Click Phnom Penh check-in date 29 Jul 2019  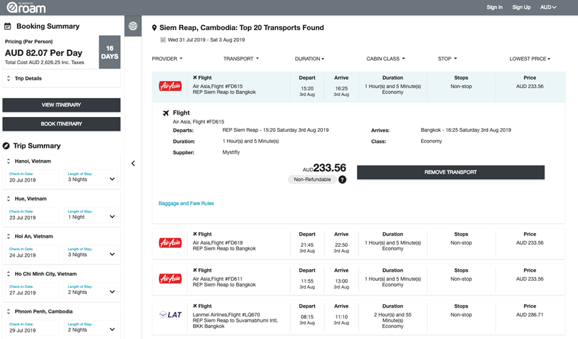coord(32,328)
